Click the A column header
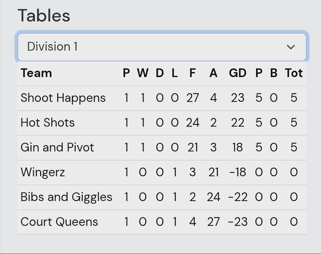 [x=213, y=73]
